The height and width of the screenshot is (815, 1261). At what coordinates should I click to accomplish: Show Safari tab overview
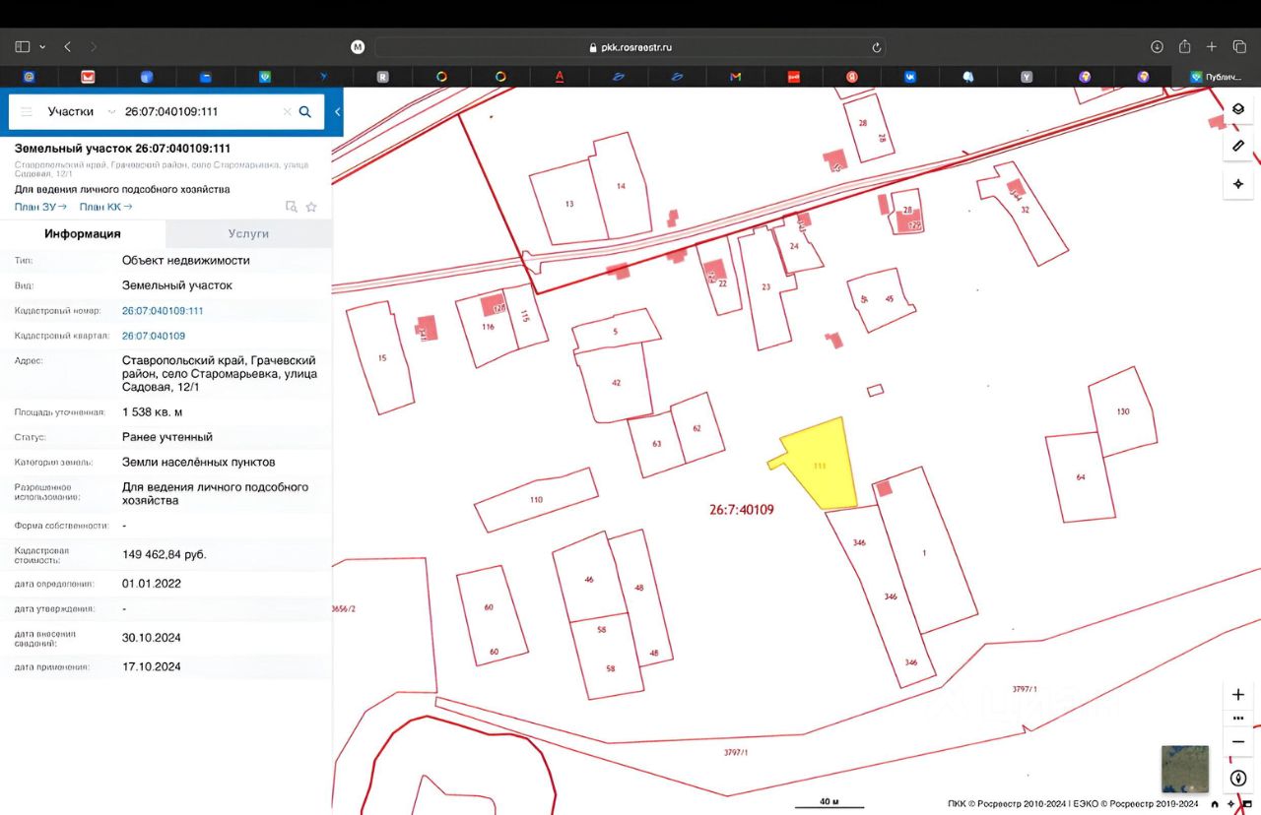point(1239,46)
